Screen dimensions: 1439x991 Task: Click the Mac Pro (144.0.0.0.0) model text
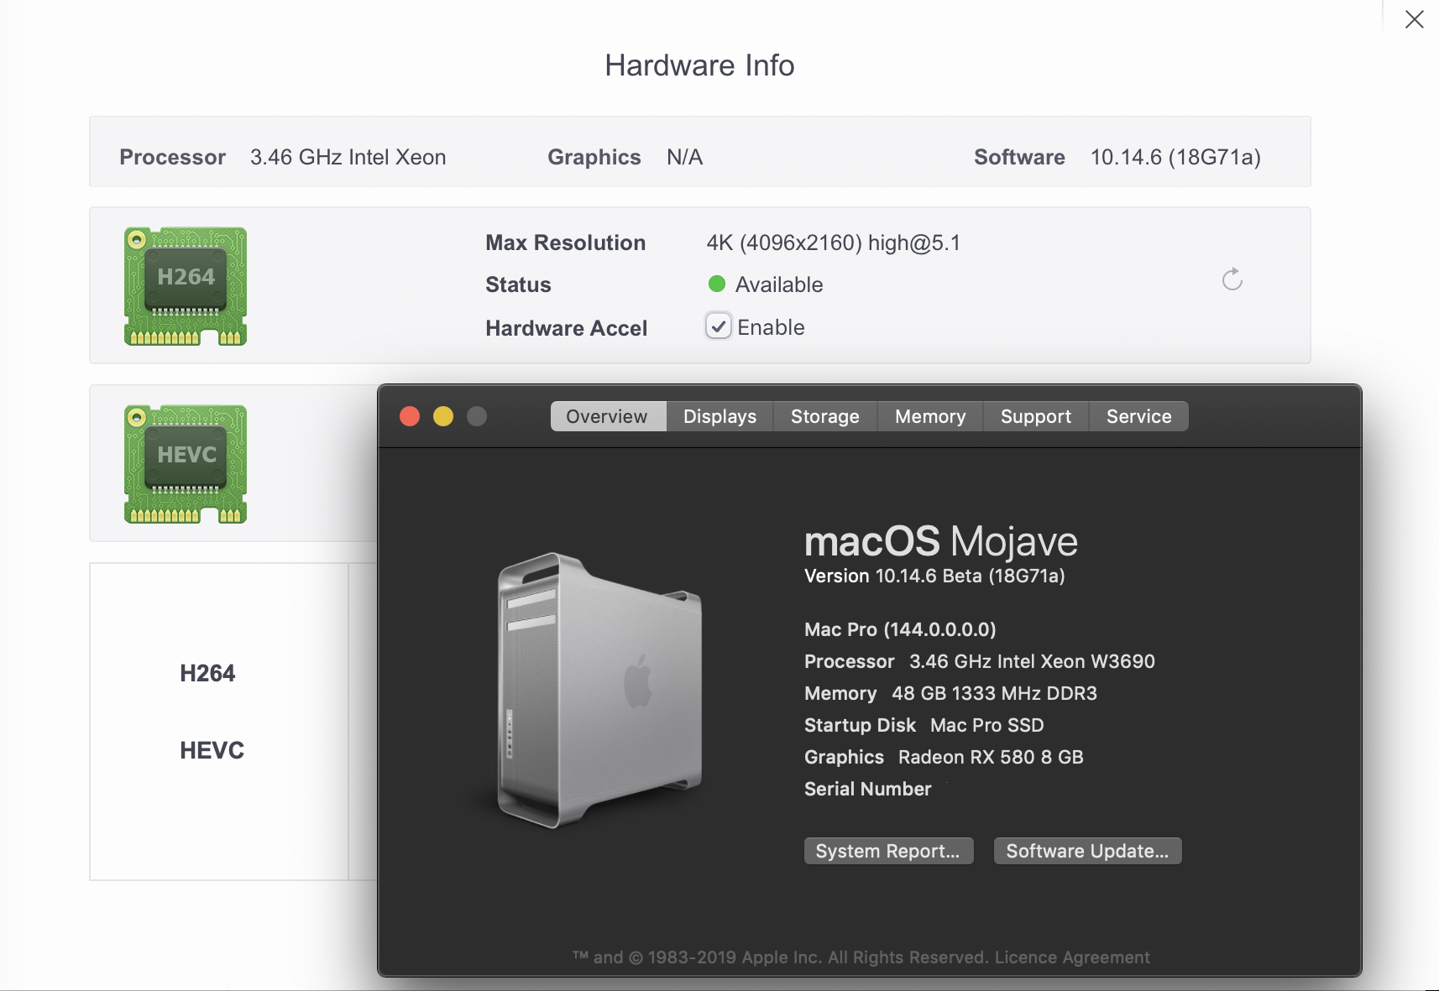(900, 629)
